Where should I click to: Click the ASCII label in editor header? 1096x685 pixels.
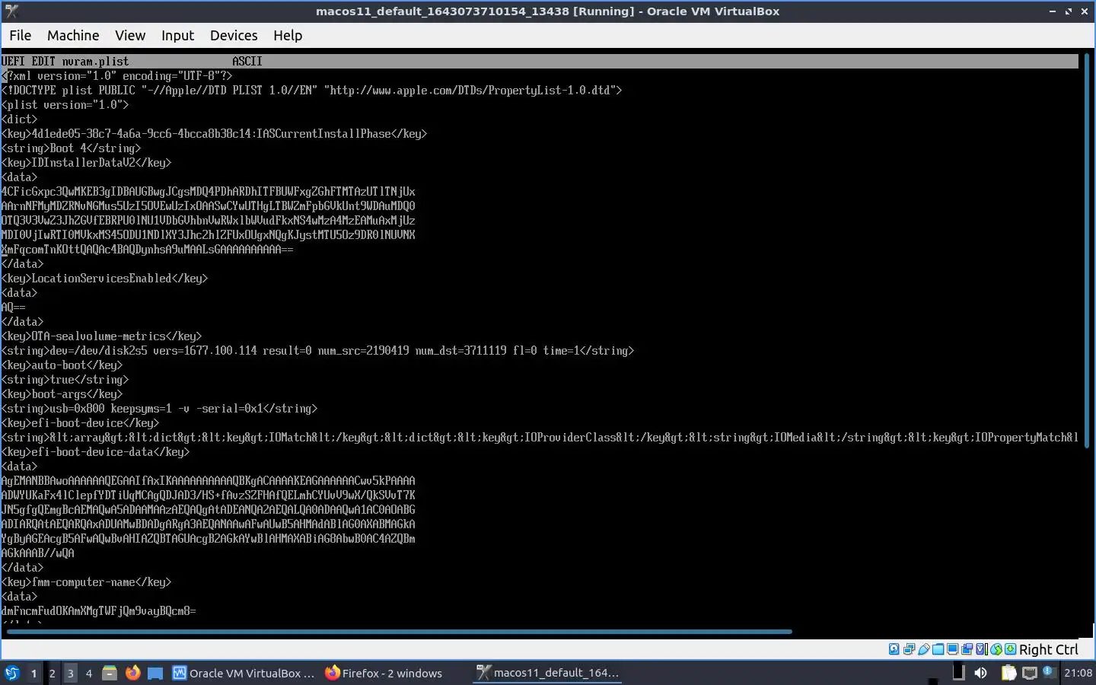(247, 61)
